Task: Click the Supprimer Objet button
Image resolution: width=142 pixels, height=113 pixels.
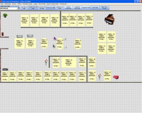Action: (x=86, y=8)
